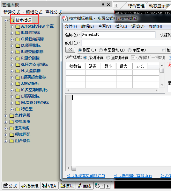This screenshot has height=192, width=171.
Task: Expand A.TotalView 全赢 node
Action: click(x=11, y=27)
